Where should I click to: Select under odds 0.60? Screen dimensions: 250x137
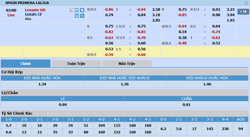(x=142, y=43)
